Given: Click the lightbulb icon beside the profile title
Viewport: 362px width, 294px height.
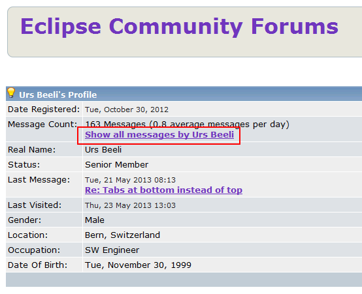Looking at the screenshot, I should (x=11, y=93).
